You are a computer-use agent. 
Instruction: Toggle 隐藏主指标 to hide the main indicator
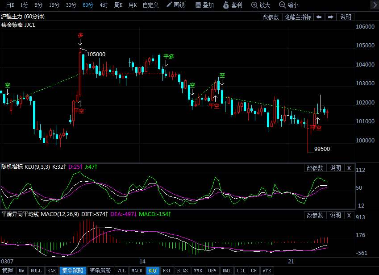click(x=298, y=17)
